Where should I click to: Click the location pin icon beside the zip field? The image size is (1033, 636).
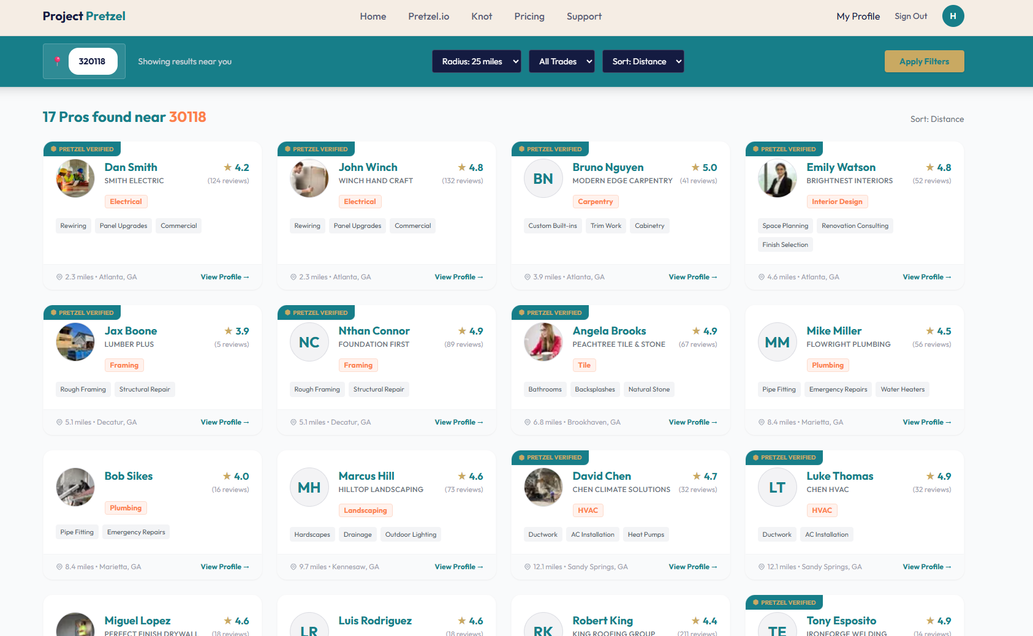click(x=56, y=60)
